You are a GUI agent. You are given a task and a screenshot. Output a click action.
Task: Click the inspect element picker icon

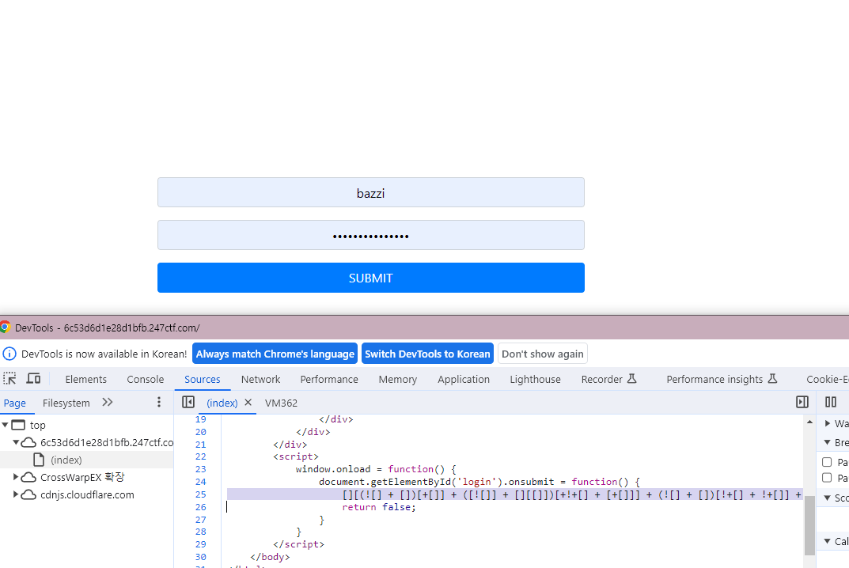[9, 378]
